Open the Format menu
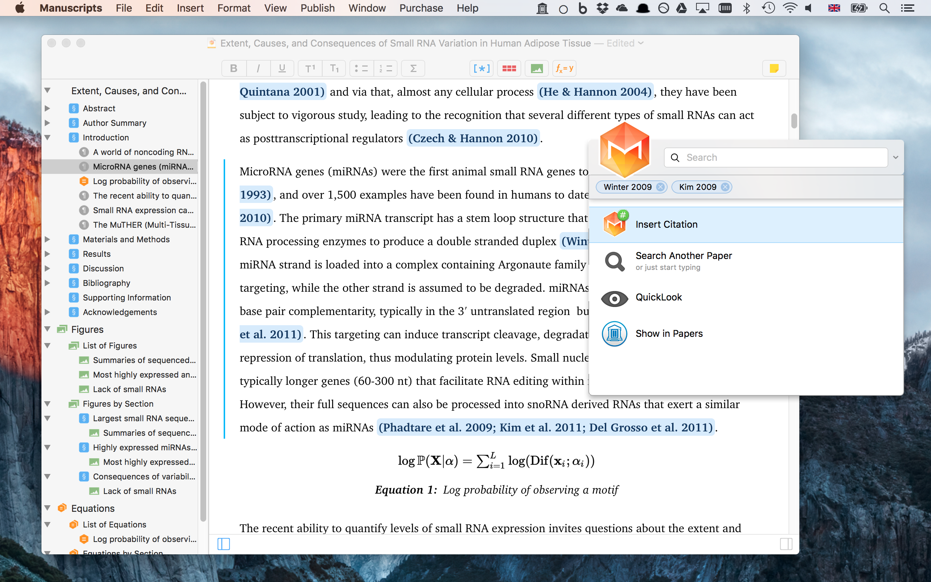 pos(233,8)
